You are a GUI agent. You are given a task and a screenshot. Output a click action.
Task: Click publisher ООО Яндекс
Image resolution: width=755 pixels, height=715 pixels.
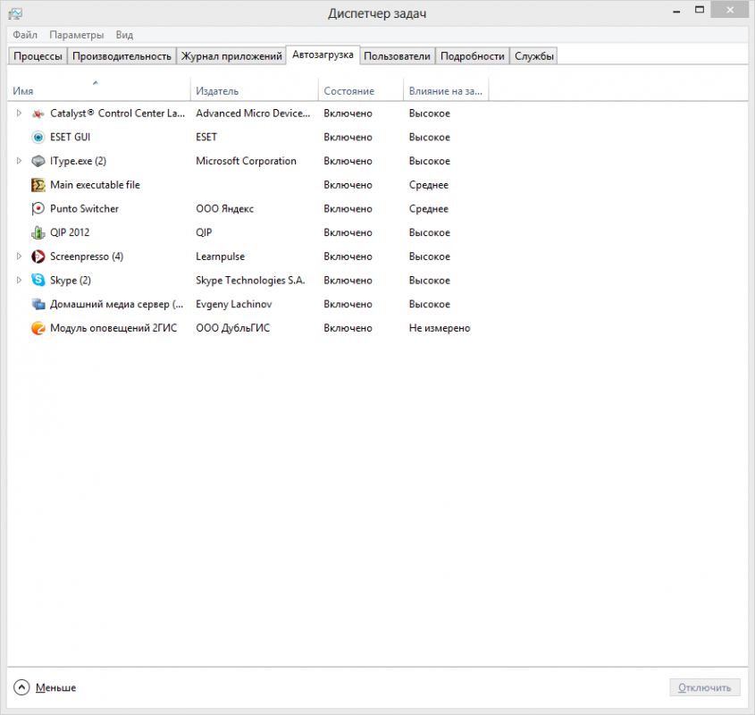(x=224, y=208)
